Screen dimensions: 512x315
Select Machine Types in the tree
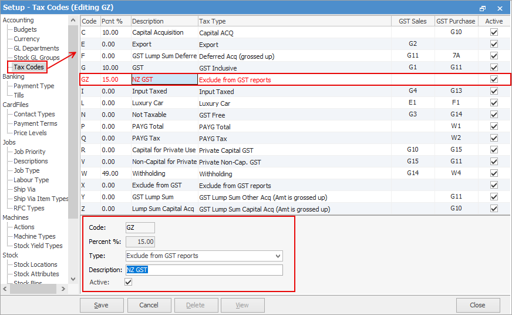[x=35, y=237]
